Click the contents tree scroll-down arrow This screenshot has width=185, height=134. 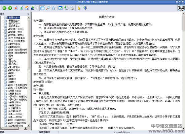click(x=29, y=125)
